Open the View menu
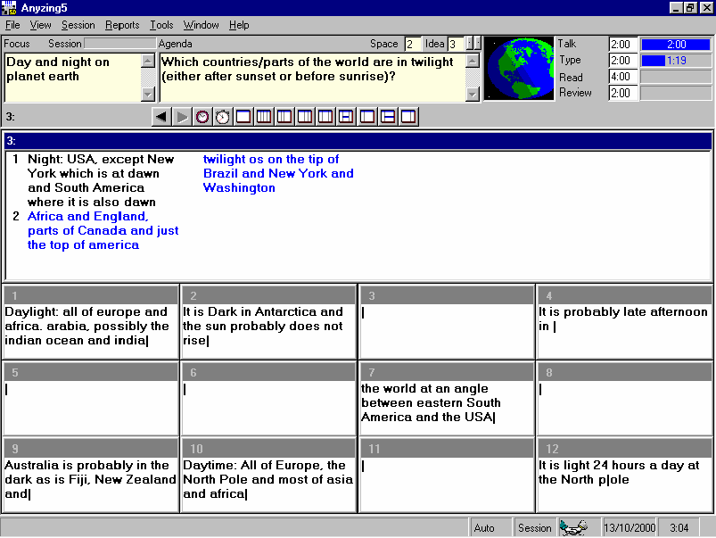Image resolution: width=716 pixels, height=538 pixels. click(41, 25)
